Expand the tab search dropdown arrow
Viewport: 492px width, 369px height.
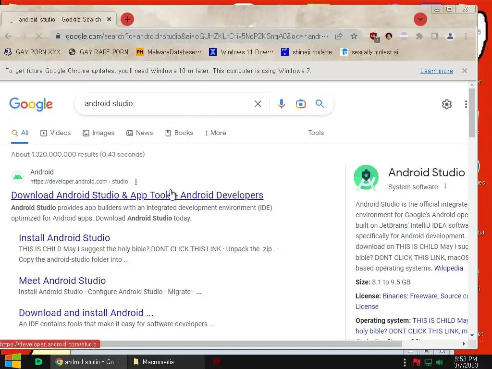point(420,19)
